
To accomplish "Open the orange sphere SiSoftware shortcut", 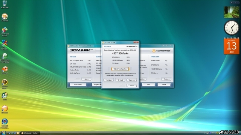I will [5, 109].
